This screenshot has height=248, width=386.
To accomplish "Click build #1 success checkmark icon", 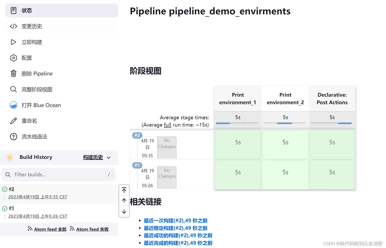I will pos(5,208).
